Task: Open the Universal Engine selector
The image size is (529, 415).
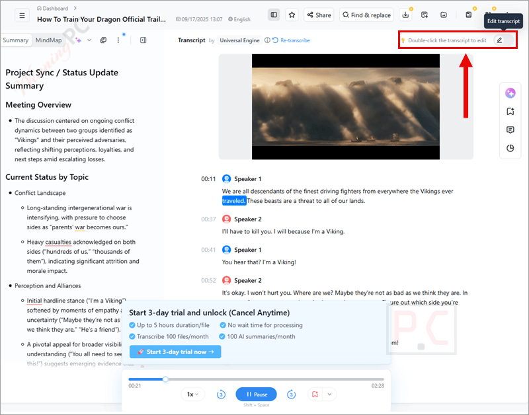Action: point(239,40)
